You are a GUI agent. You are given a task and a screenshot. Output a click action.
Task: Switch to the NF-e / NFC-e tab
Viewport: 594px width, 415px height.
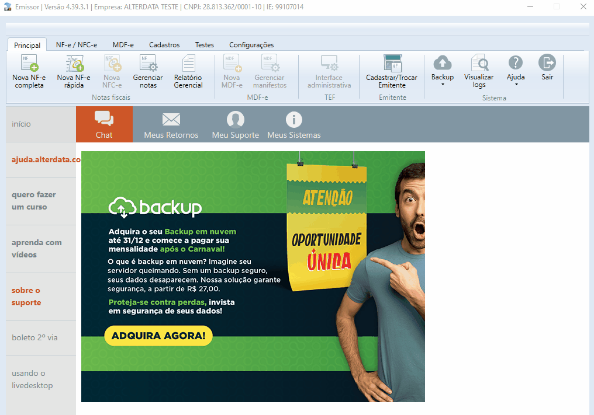(77, 44)
